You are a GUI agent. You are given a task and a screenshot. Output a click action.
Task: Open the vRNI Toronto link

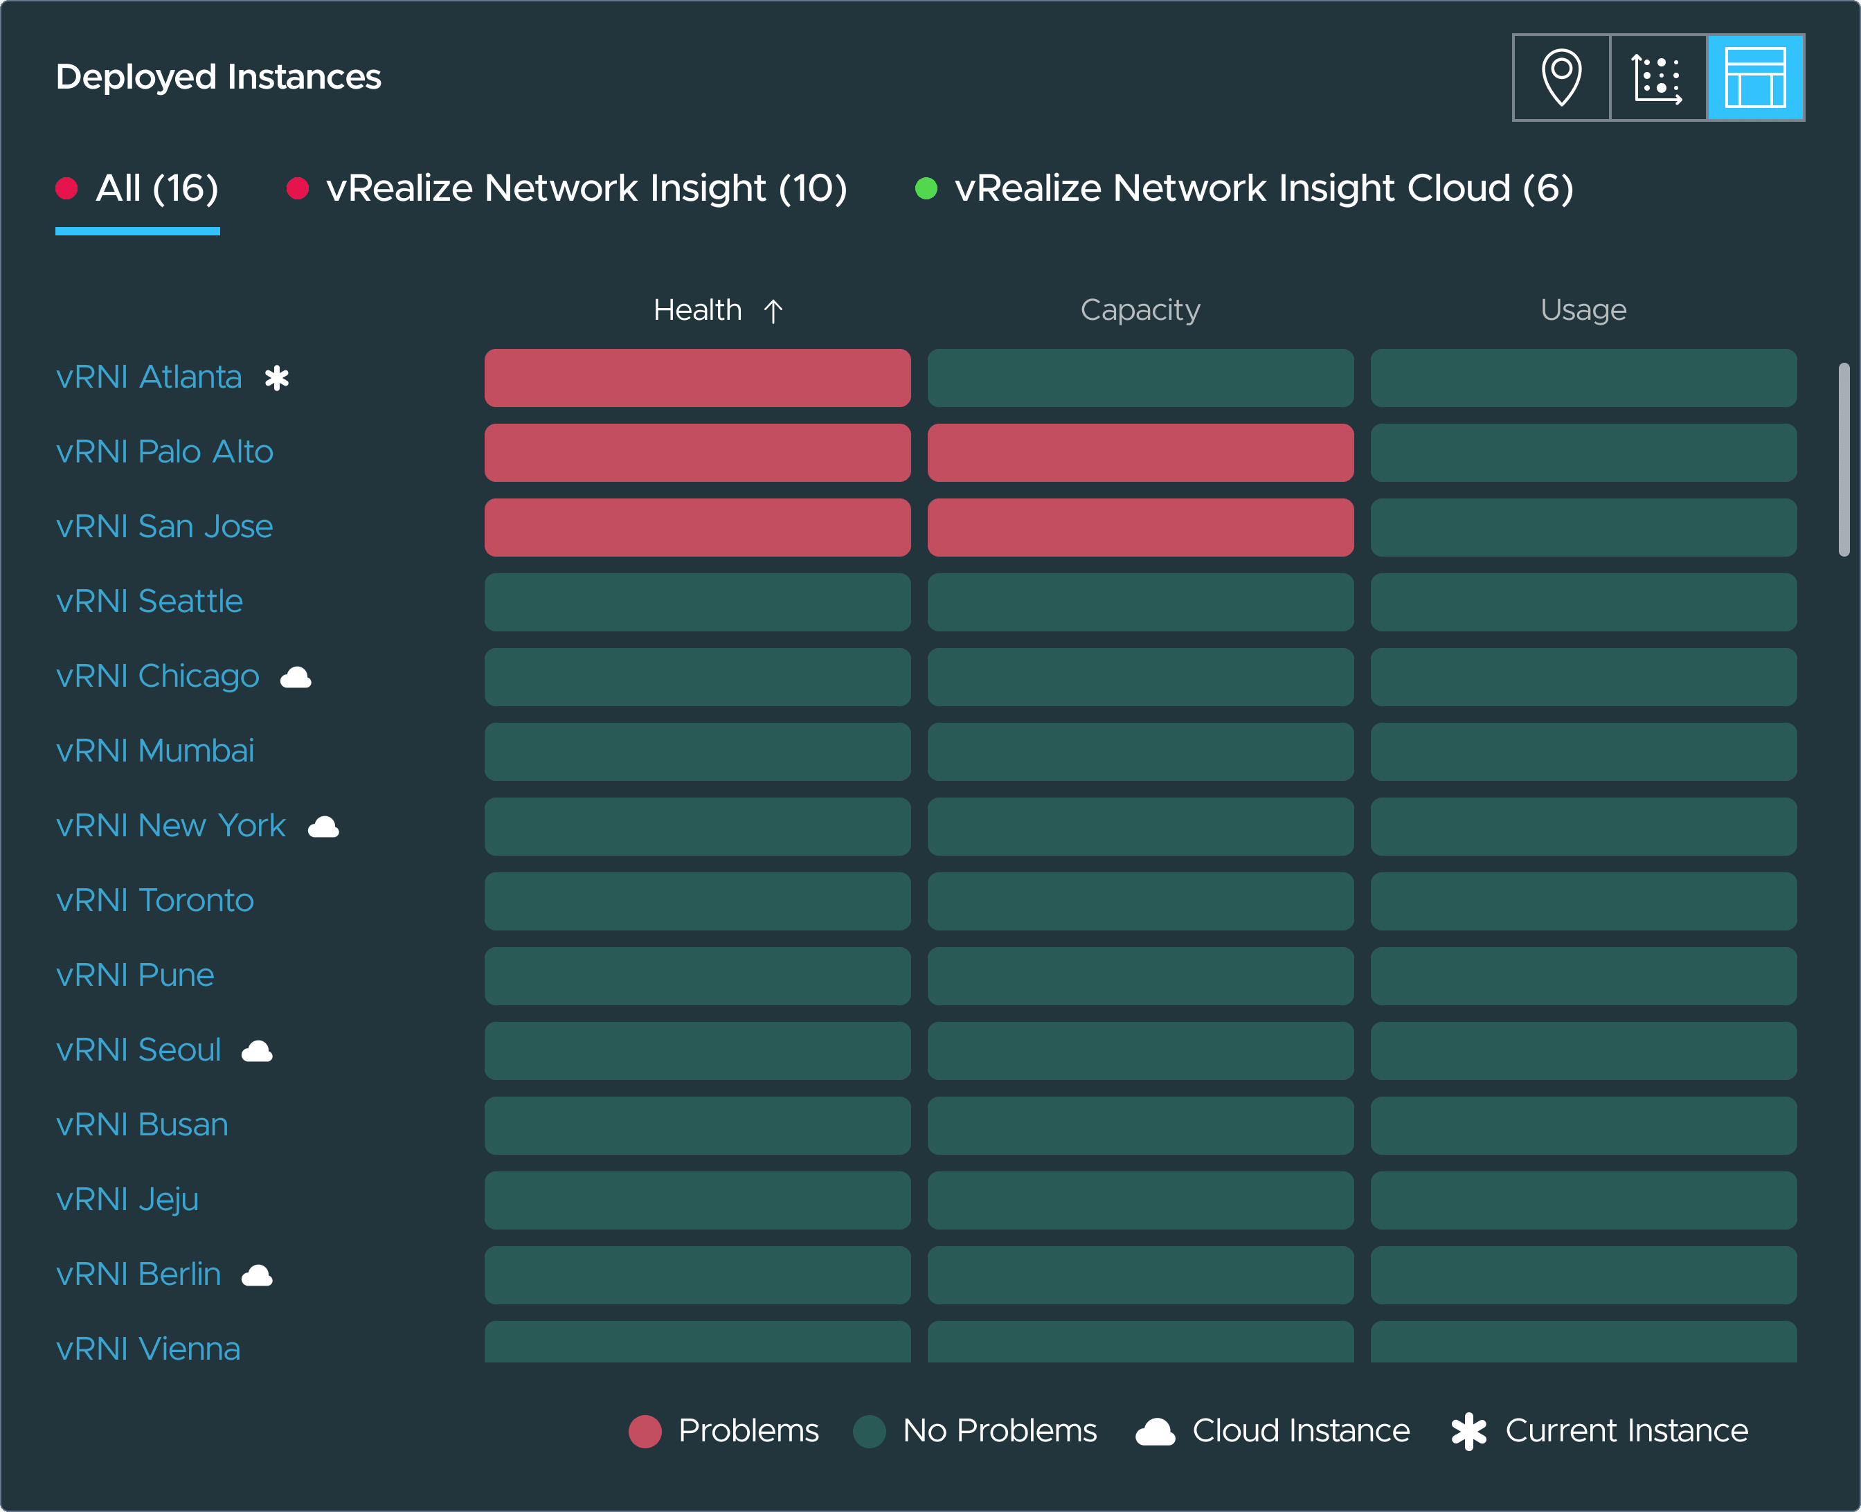155,901
